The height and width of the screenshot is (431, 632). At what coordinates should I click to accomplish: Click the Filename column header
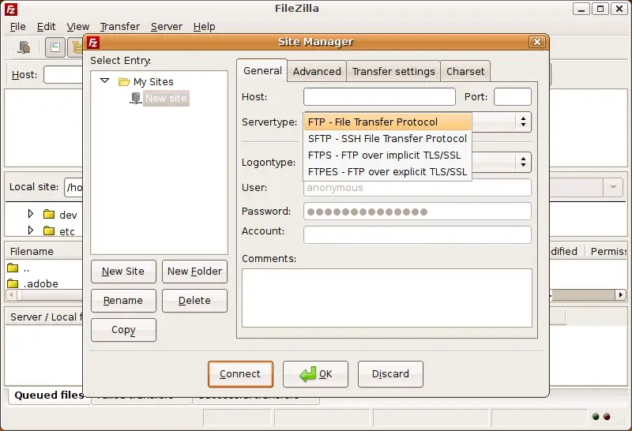click(x=44, y=251)
